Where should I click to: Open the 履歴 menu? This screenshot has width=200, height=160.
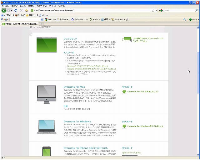[31, 6]
